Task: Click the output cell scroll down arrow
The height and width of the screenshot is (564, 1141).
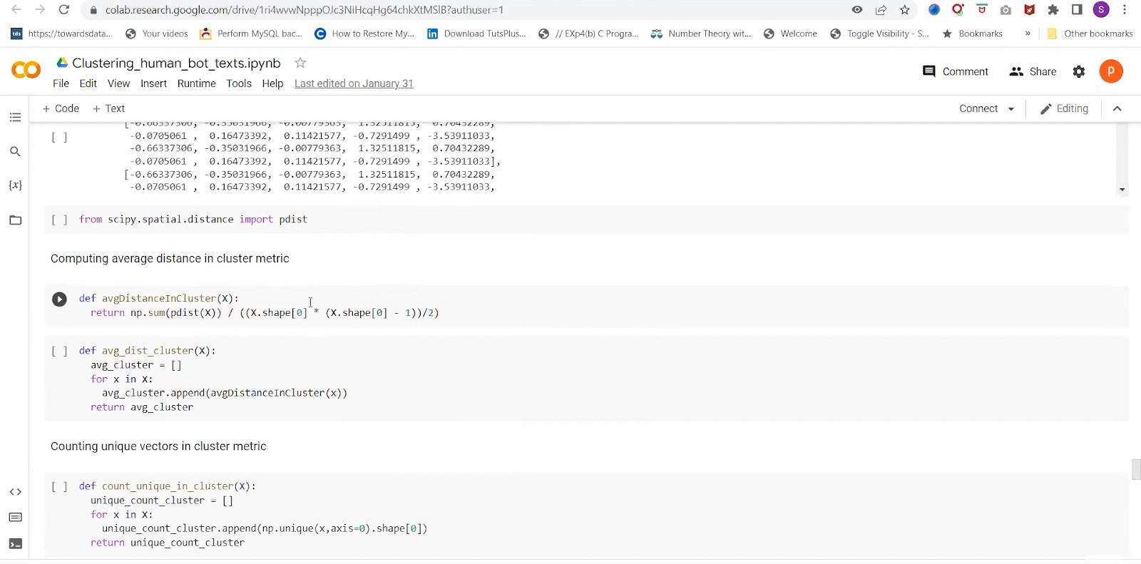Action: click(x=1122, y=190)
